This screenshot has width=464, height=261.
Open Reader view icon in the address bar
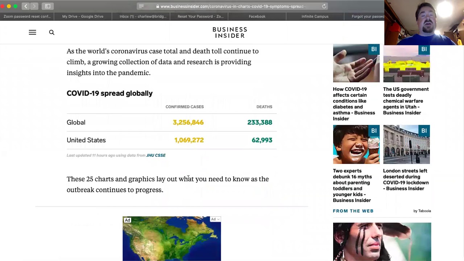point(141,6)
